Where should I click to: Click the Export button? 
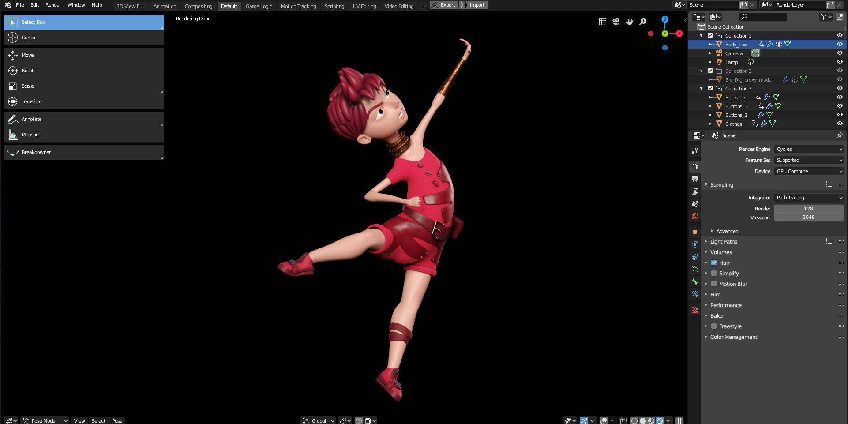point(443,5)
